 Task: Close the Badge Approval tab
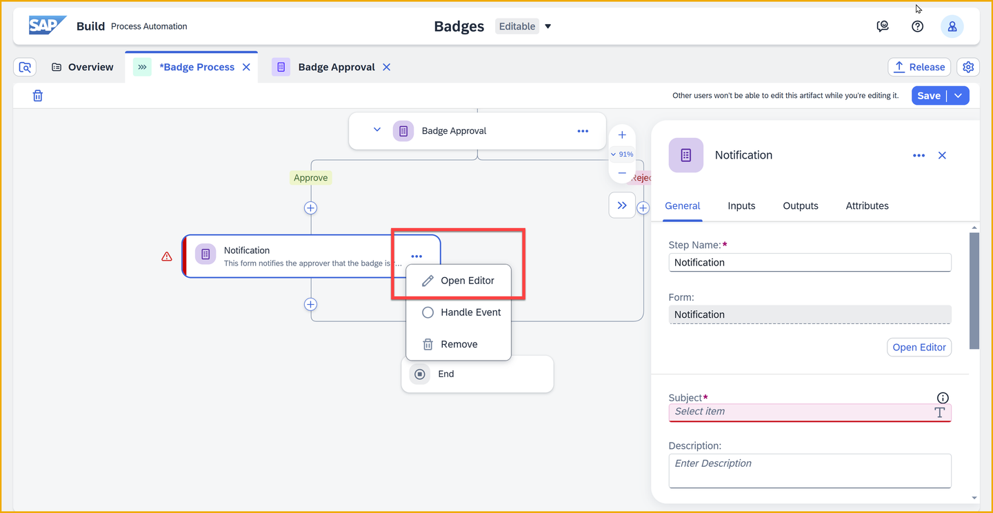click(x=387, y=67)
